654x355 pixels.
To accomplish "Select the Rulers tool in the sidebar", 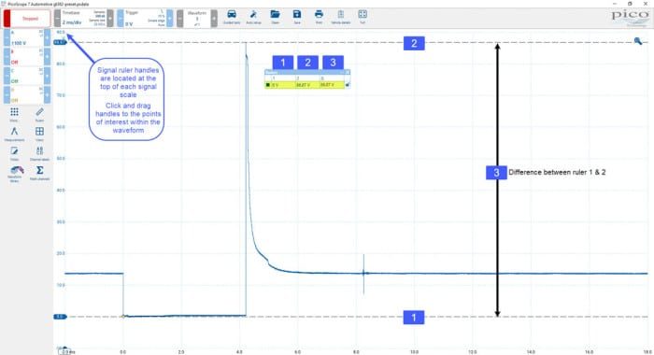I will 39,114.
